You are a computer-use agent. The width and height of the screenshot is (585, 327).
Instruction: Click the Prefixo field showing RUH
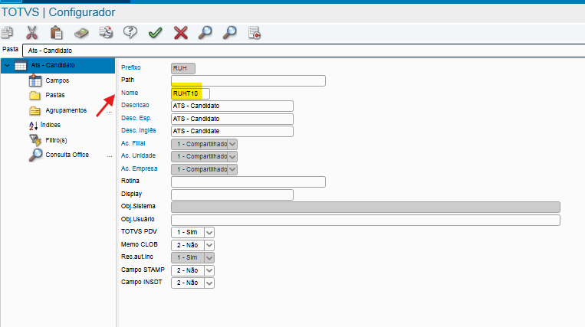point(183,68)
